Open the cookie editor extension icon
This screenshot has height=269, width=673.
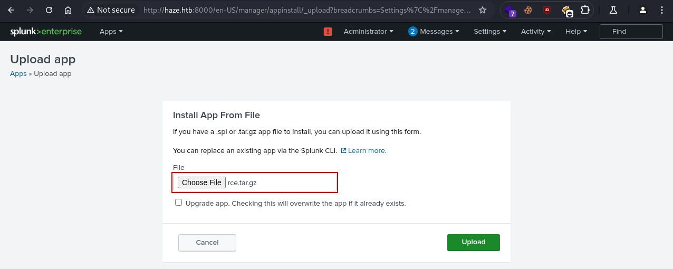coord(527,10)
